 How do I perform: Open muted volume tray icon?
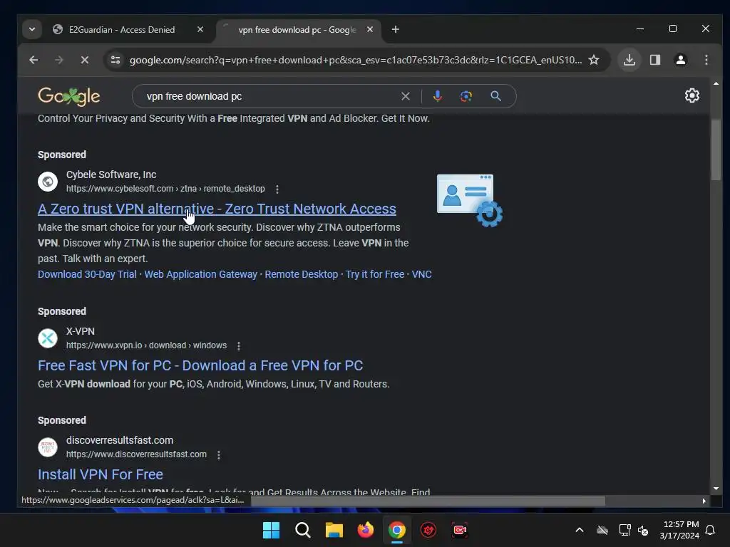tap(644, 530)
